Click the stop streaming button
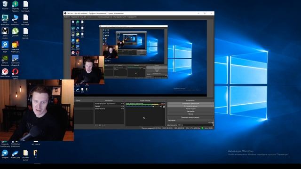The image size is (301, 169). (x=190, y=104)
